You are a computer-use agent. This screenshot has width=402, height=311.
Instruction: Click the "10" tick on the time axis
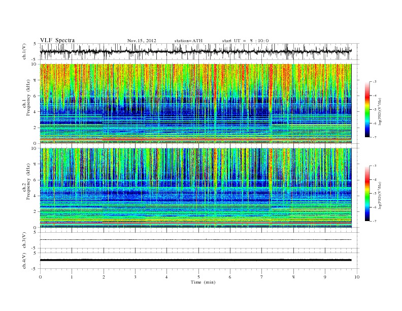coord(357,277)
